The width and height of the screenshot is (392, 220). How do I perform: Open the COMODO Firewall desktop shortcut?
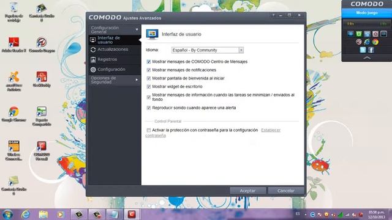(x=42, y=150)
